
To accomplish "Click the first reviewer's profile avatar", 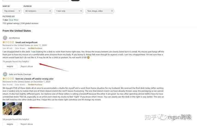I will click(5, 38).
